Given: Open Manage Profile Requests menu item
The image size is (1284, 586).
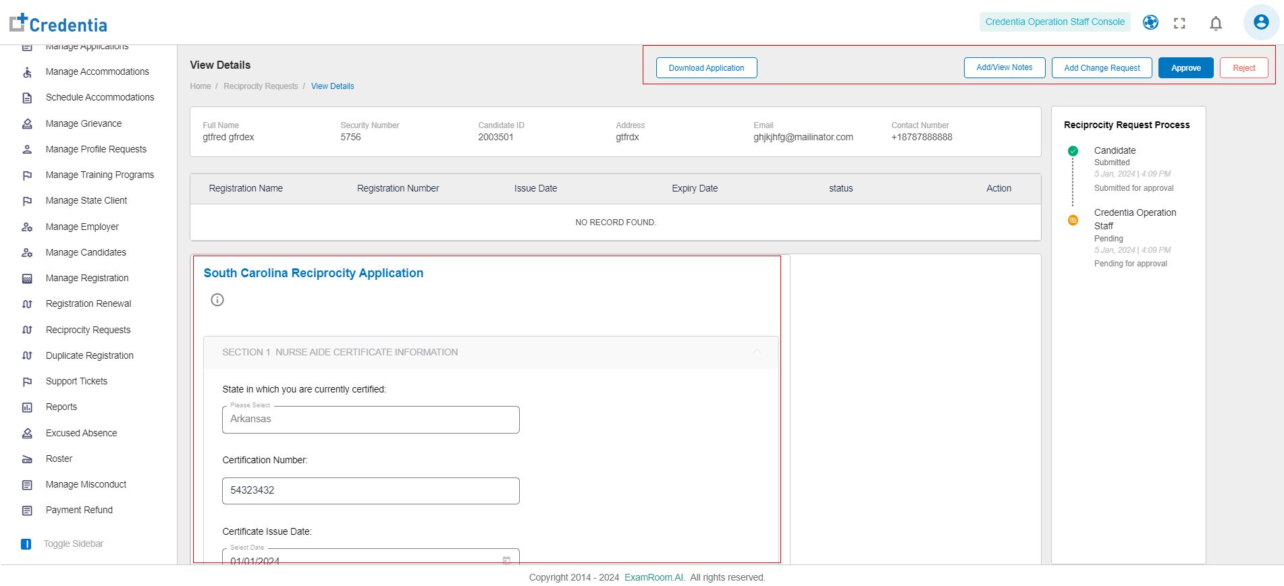Looking at the screenshot, I should coord(96,150).
